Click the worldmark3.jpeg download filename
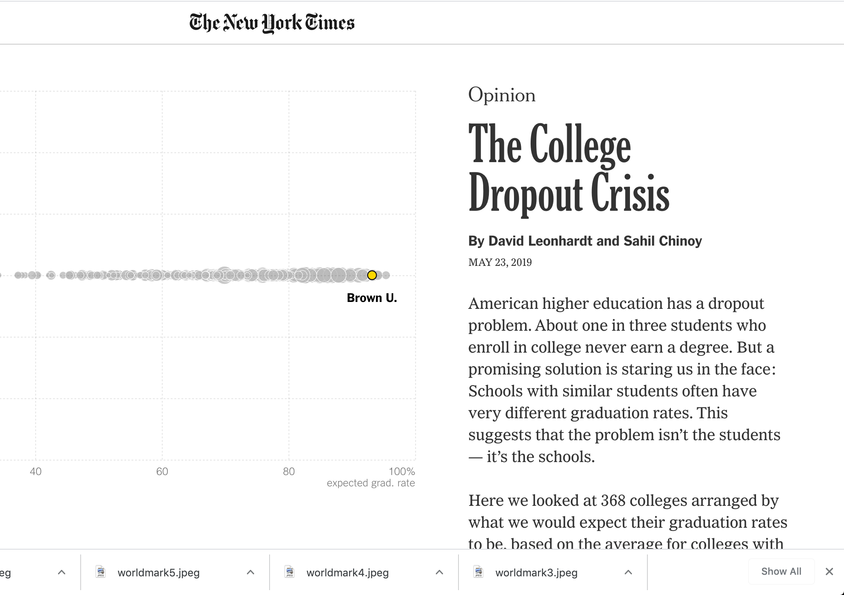 (x=536, y=572)
